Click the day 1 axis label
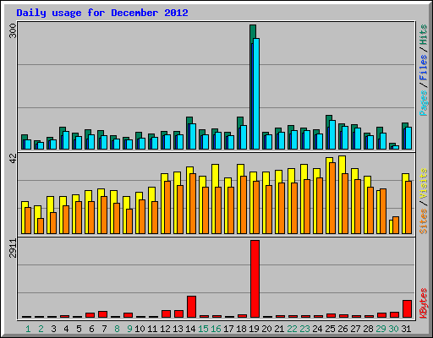 pos(28,329)
